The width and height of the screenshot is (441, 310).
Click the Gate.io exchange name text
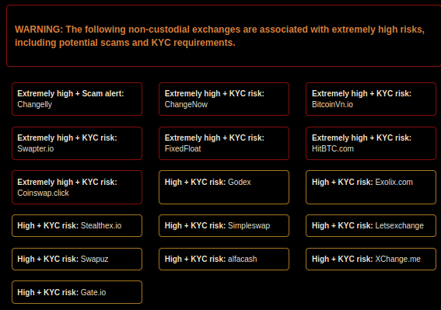coord(93,293)
